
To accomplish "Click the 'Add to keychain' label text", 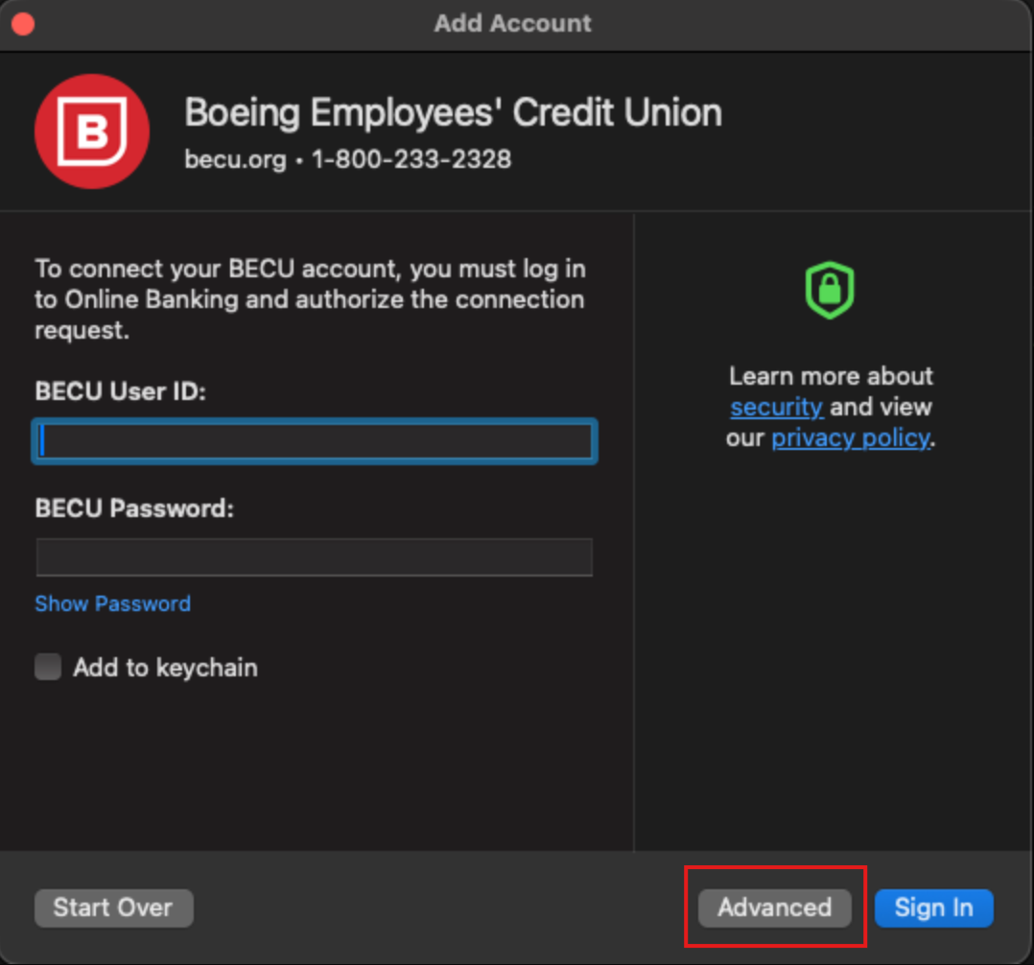I will (166, 668).
